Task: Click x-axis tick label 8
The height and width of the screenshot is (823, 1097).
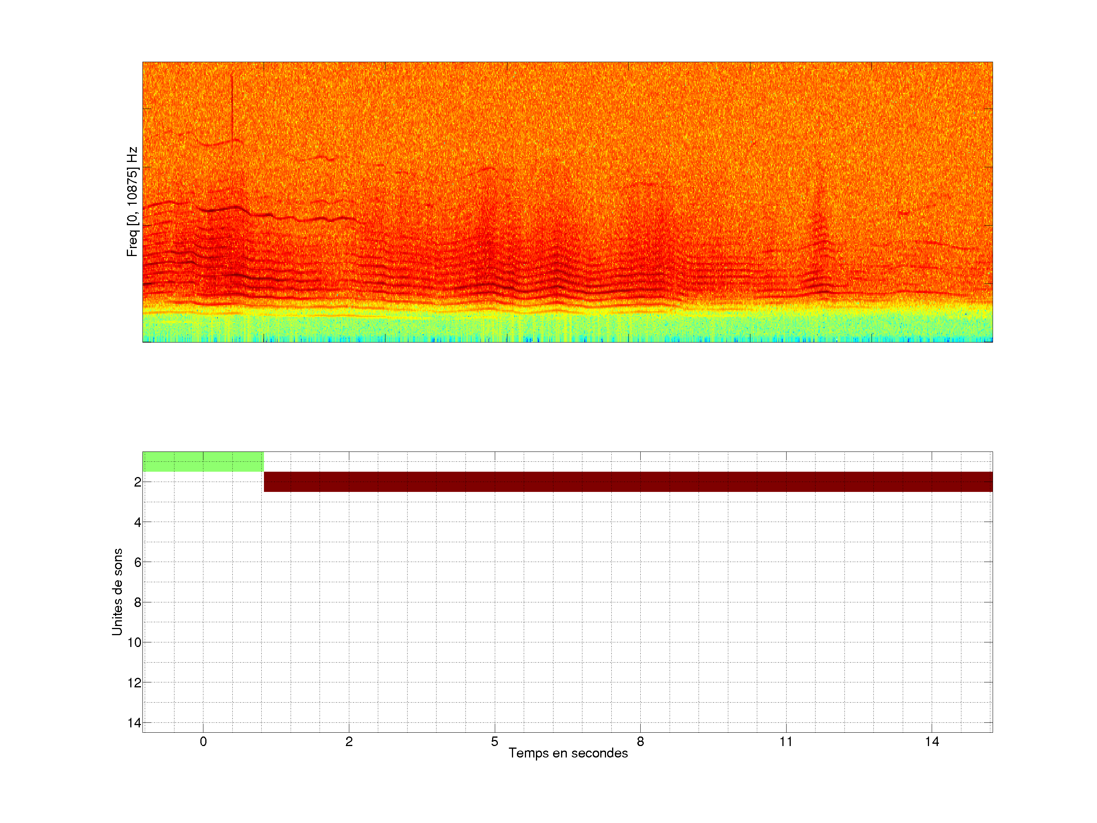Action: tap(640, 741)
